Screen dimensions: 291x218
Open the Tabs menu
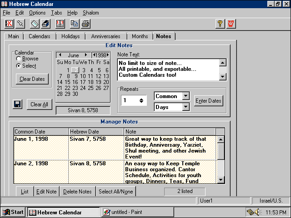(x=56, y=13)
